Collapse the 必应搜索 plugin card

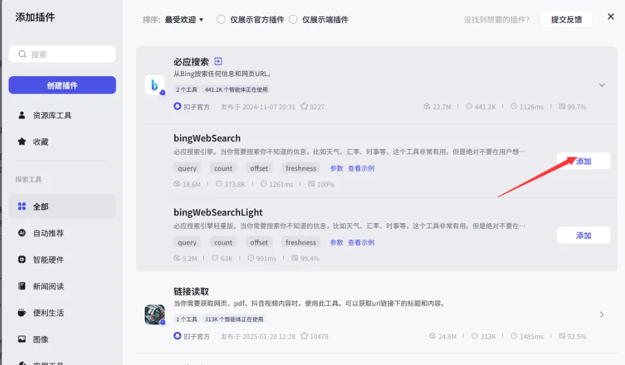coord(602,85)
